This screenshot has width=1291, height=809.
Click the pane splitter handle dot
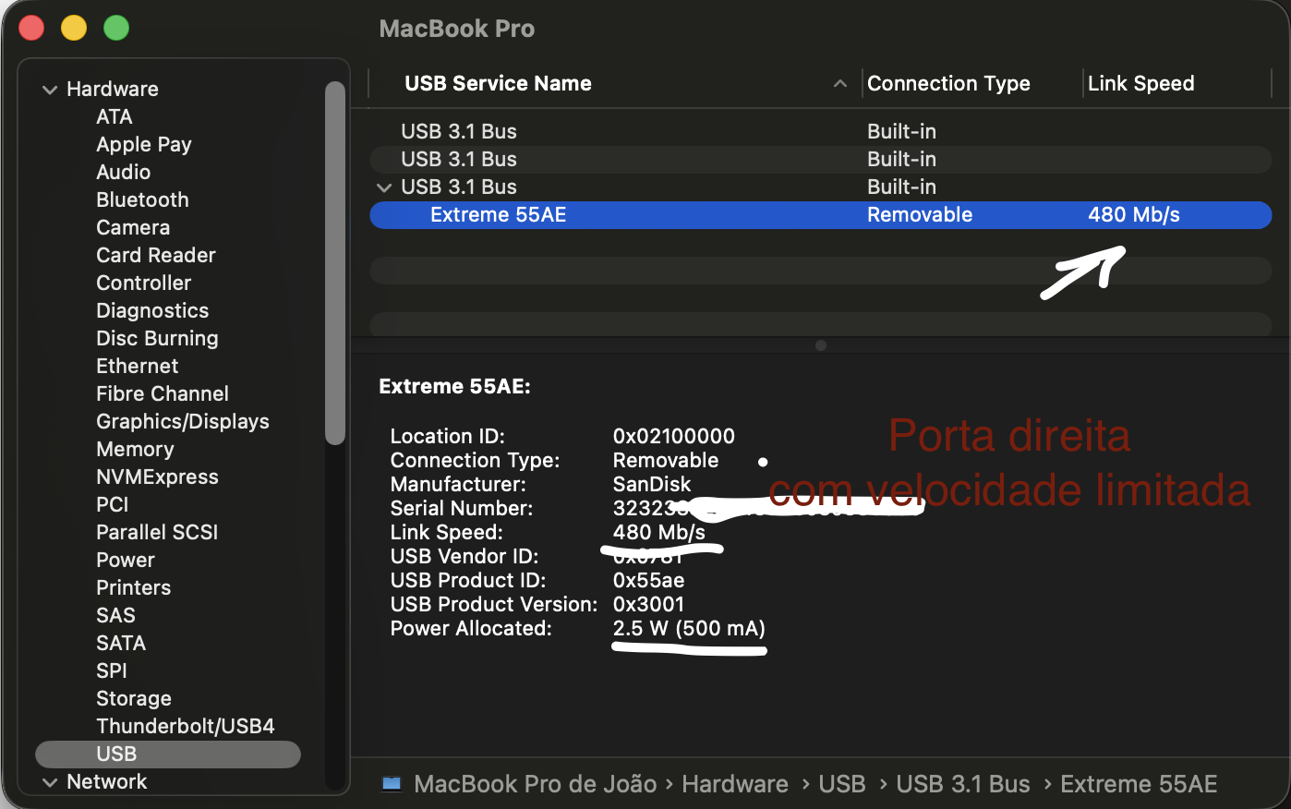821,345
